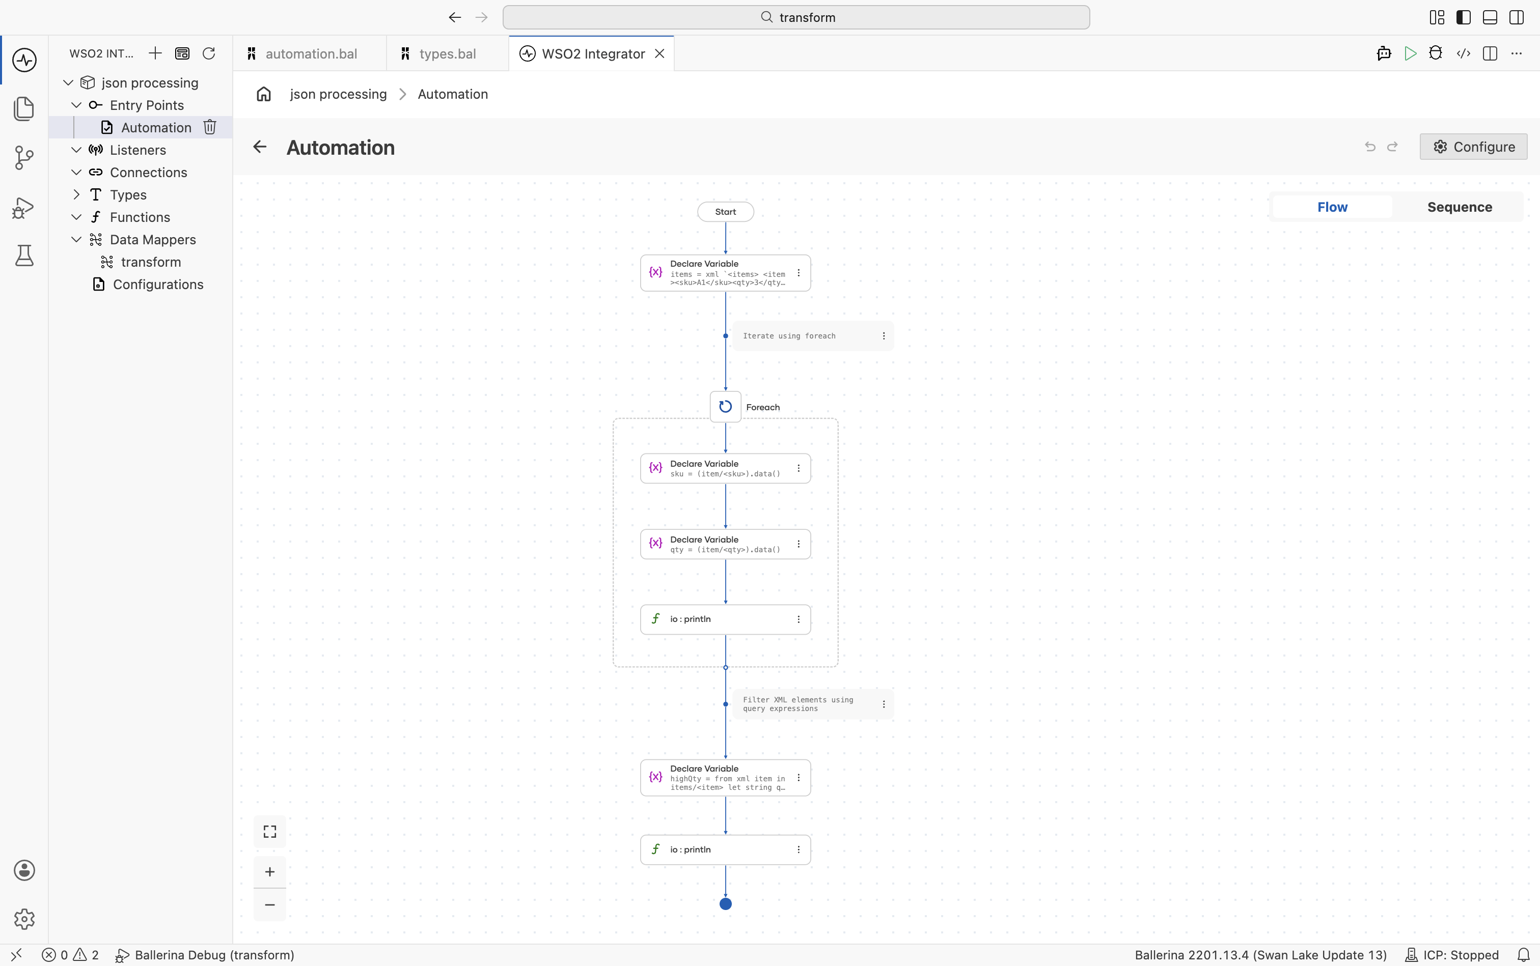The image size is (1540, 966).
Task: Switch diagram to Sequence view
Action: click(1460, 207)
